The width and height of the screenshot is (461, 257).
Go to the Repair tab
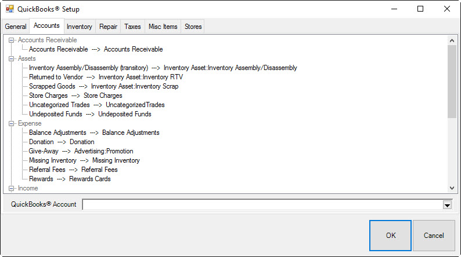(x=108, y=27)
